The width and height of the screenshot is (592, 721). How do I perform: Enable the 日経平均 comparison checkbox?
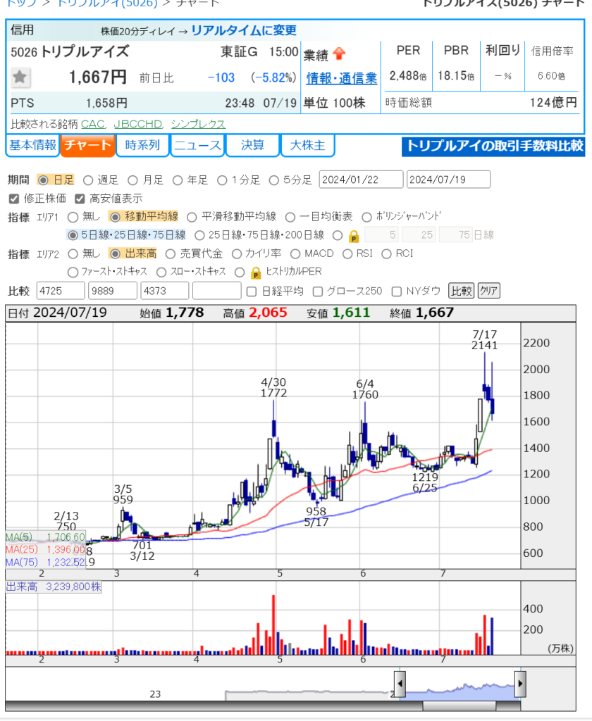click(x=252, y=291)
